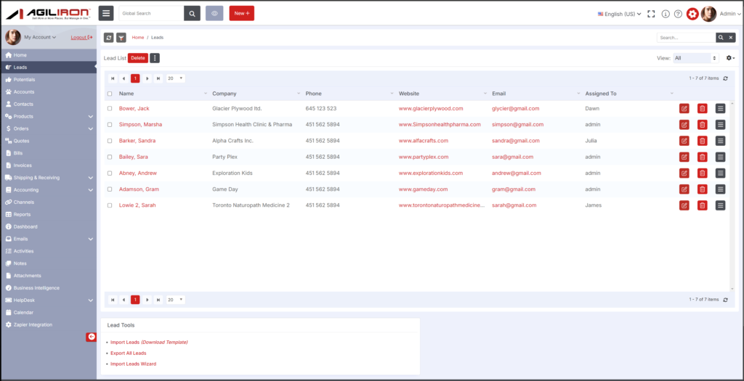The image size is (744, 381).
Task: Check the select-all header checkbox
Action: click(x=110, y=94)
